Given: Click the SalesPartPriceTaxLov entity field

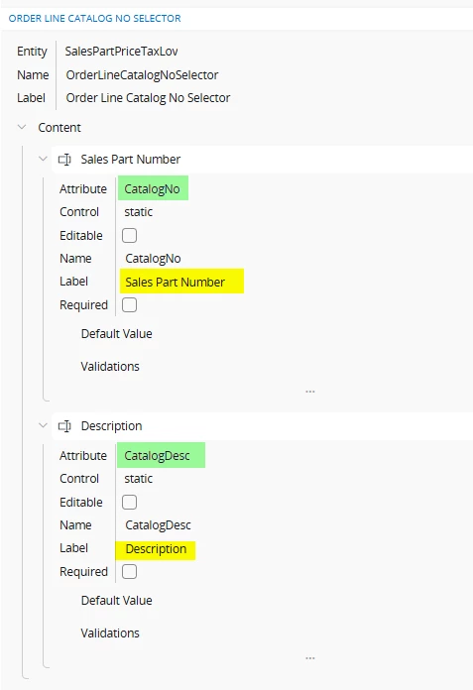Looking at the screenshot, I should pyautogui.click(x=121, y=51).
